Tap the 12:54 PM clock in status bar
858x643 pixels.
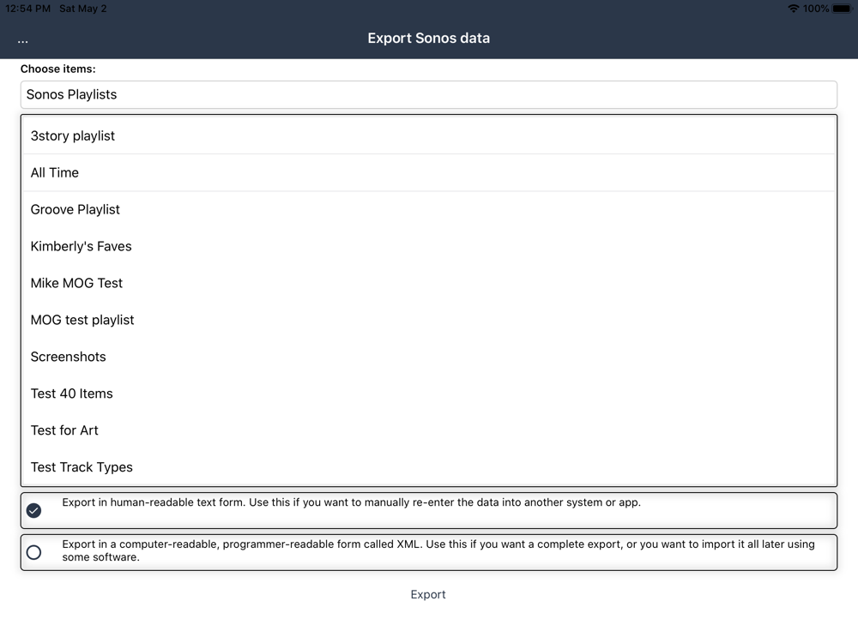(x=28, y=9)
